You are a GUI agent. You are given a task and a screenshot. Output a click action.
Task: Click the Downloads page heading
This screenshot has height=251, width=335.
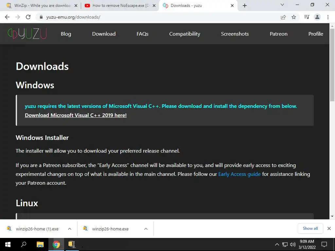point(42,66)
